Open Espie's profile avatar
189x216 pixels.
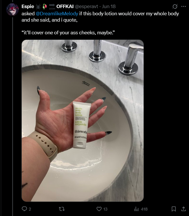pos(12,10)
